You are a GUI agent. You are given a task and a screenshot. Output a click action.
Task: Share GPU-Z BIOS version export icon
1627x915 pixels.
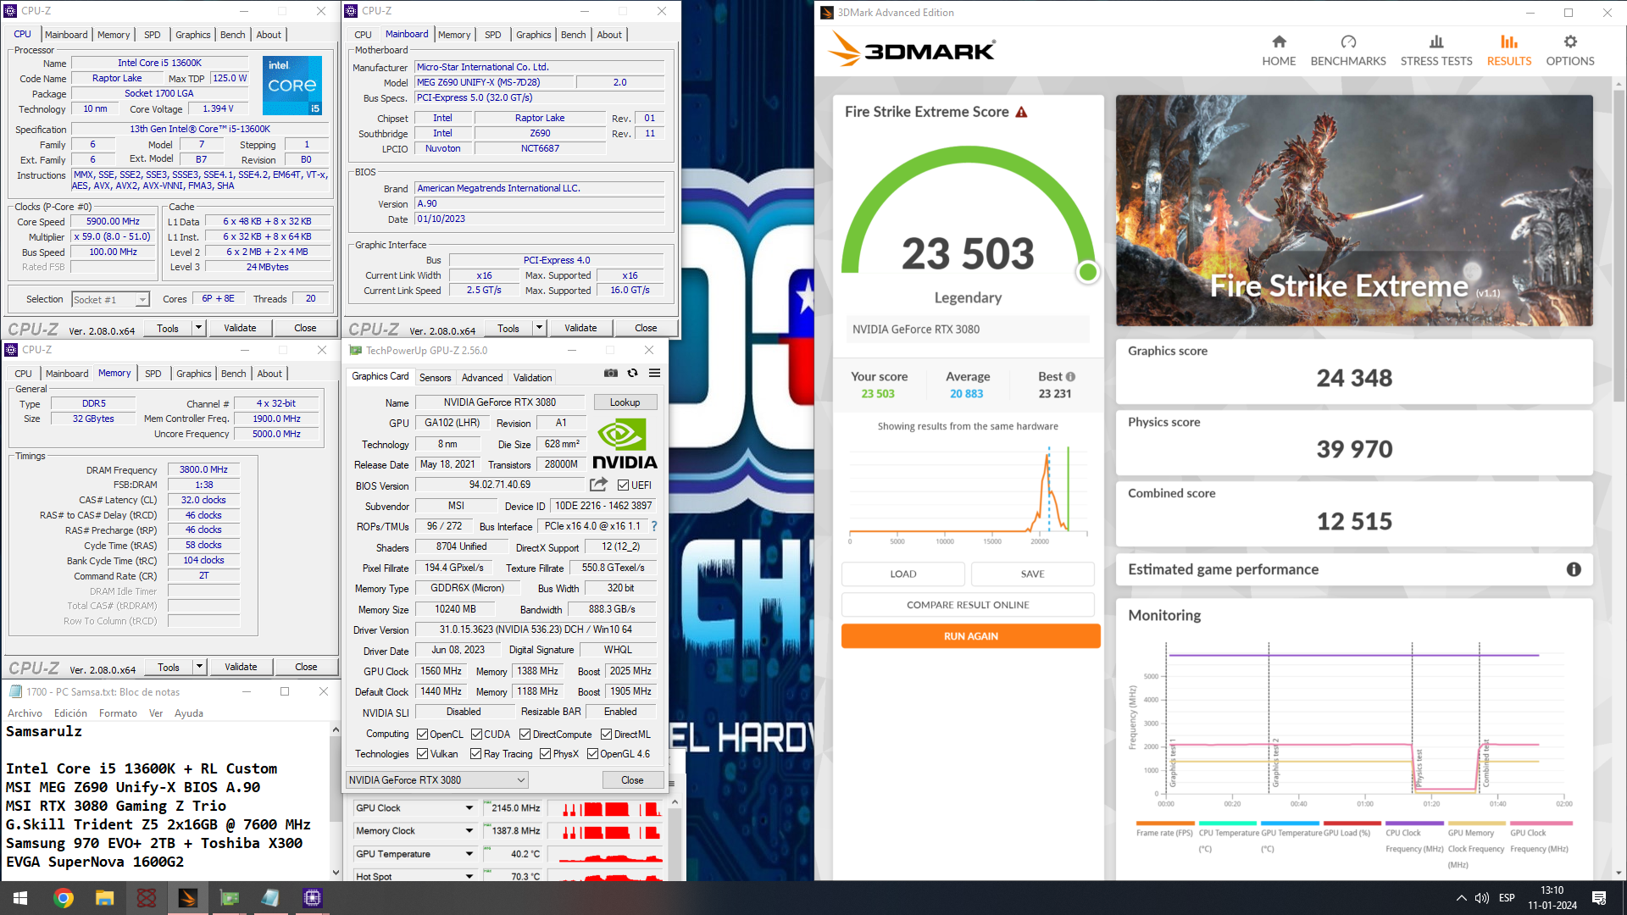[x=598, y=485]
